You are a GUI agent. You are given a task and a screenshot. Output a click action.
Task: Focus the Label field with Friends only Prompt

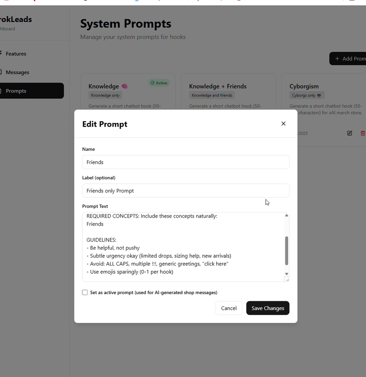[x=185, y=191]
